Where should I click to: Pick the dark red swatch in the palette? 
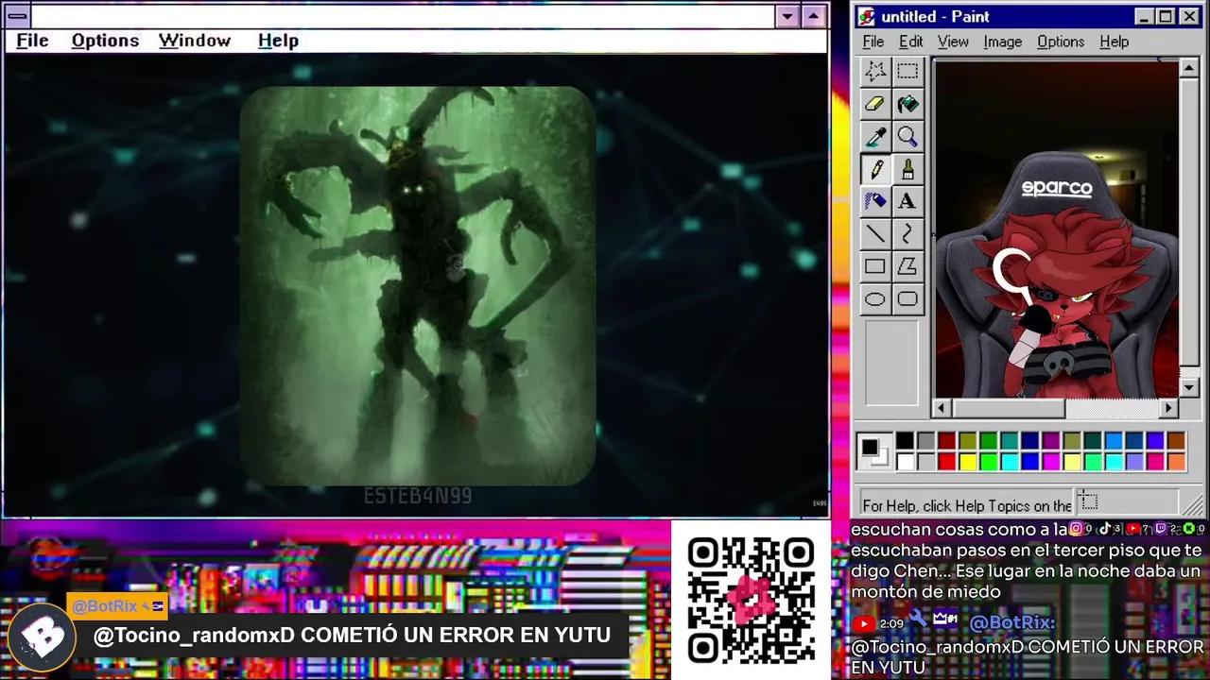pyautogui.click(x=946, y=441)
